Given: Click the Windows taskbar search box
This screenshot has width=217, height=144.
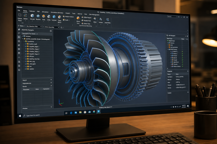Looking at the screenshot, I should 43,115.
